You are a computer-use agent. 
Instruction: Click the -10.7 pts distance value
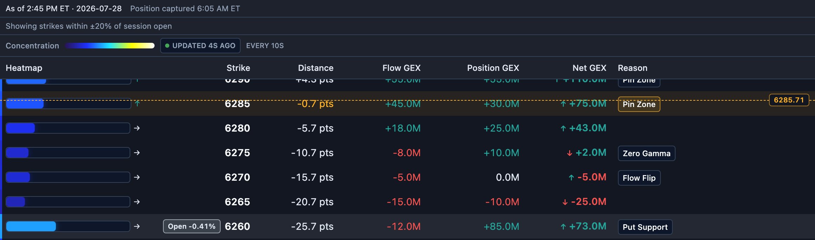[x=312, y=153]
